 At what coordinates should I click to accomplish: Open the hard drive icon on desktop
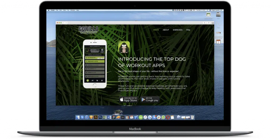218,15
